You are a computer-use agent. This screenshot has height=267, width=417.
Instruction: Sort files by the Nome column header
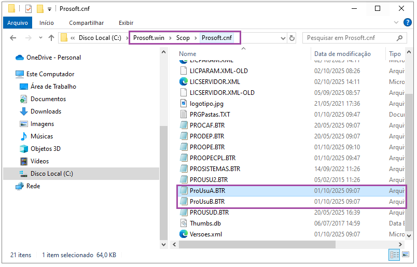coord(188,54)
